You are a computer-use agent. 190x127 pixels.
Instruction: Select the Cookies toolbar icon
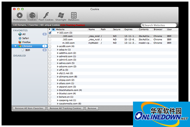click(32, 15)
